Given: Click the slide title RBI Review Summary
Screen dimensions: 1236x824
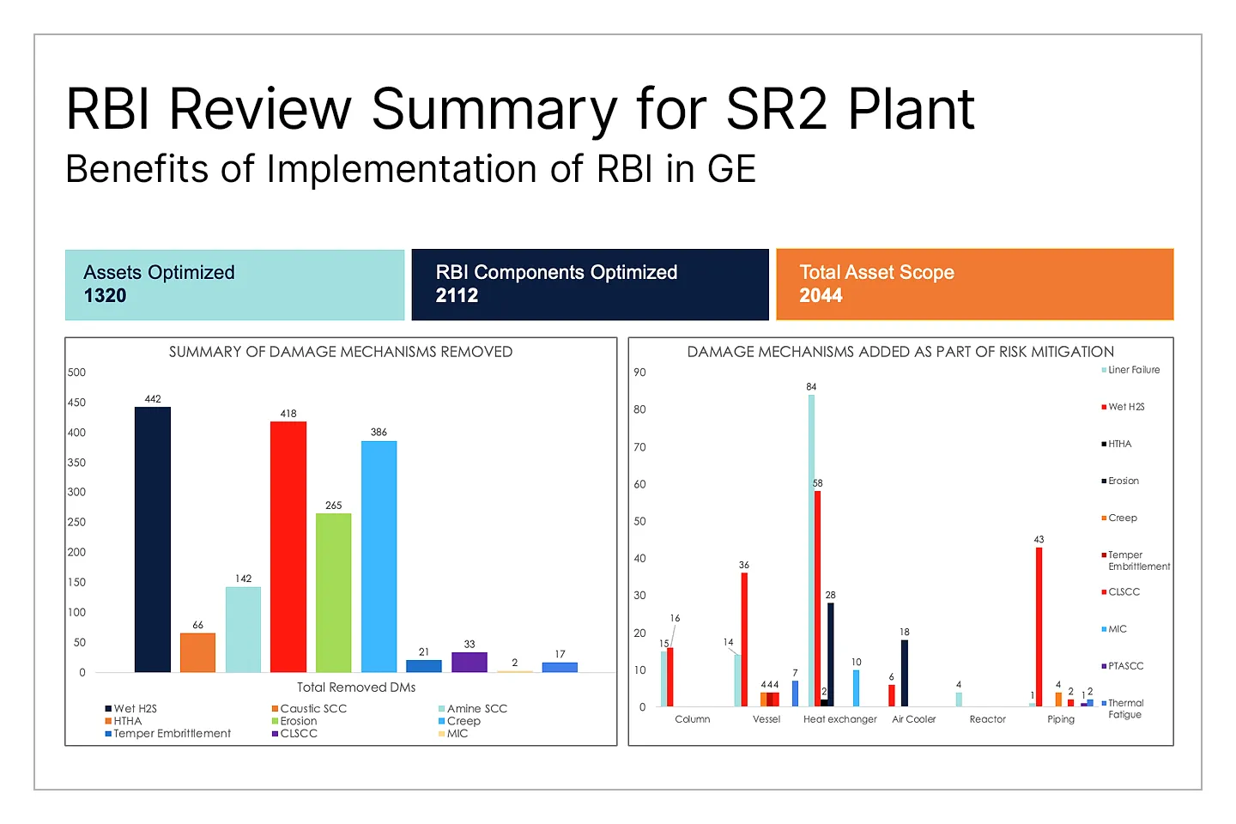Looking at the screenshot, I should (519, 109).
